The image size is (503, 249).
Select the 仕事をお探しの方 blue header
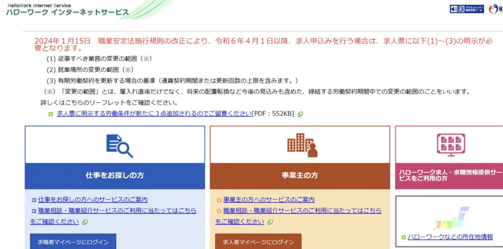pyautogui.click(x=115, y=176)
